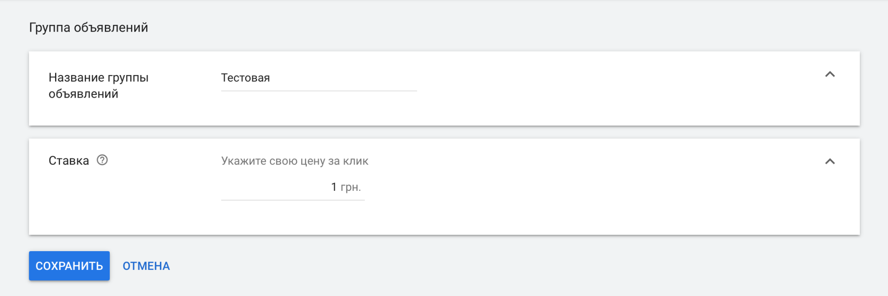Click the cost-per-click bid input field
This screenshot has width=888, height=296.
tap(275, 187)
